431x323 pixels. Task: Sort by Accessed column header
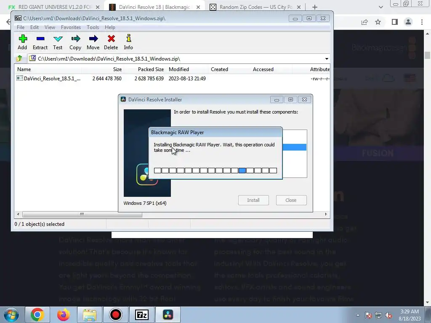271,69
